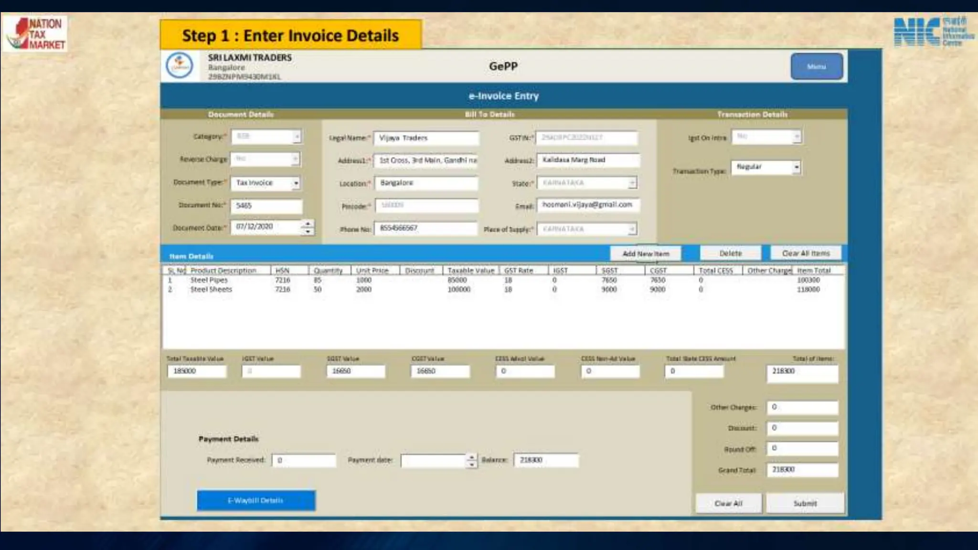Open the Transaction Type dropdown
Screen dimensions: 978x550
(796, 167)
